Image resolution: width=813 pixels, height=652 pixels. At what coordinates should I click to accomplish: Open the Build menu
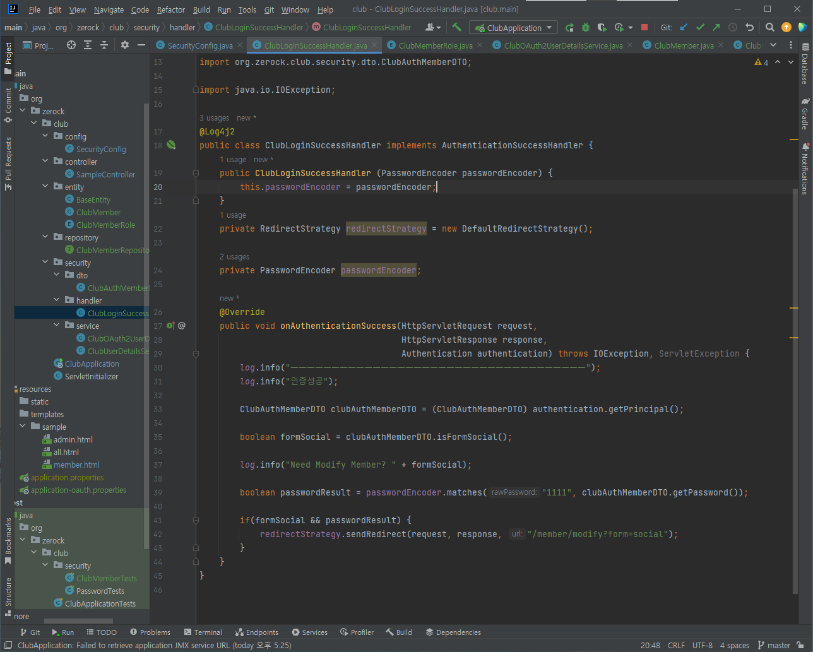201,9
